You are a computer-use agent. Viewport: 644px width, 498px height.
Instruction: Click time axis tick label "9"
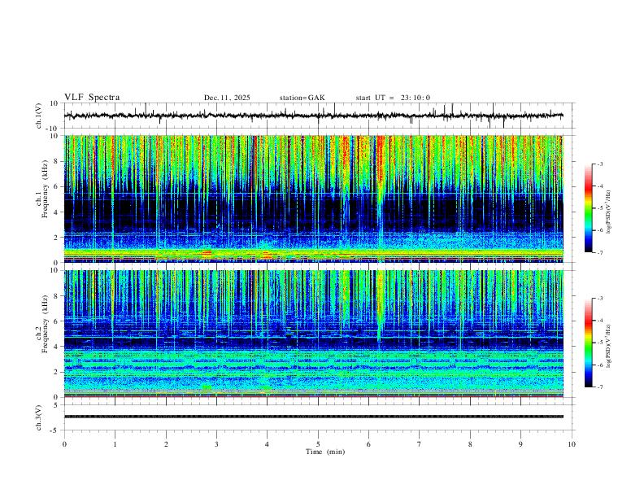(520, 444)
